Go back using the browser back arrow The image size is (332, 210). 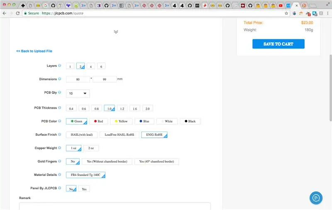point(5,13)
